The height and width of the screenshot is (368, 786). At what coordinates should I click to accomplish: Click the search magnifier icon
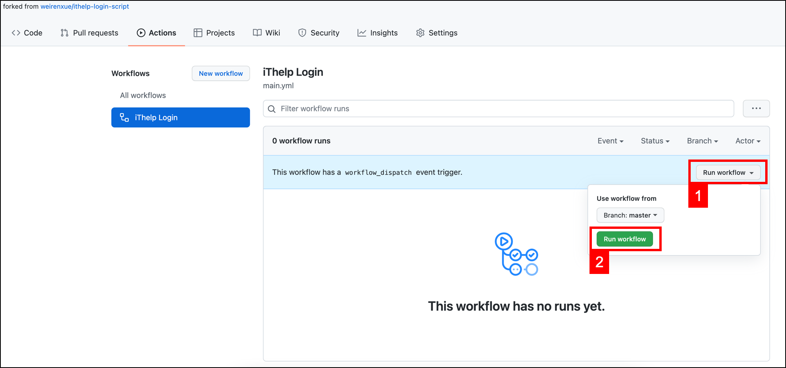pos(271,109)
